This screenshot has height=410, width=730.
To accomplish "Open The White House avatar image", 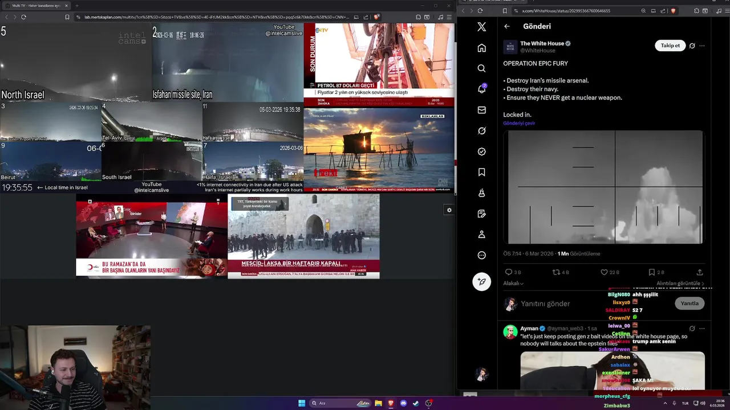I will (510, 47).
